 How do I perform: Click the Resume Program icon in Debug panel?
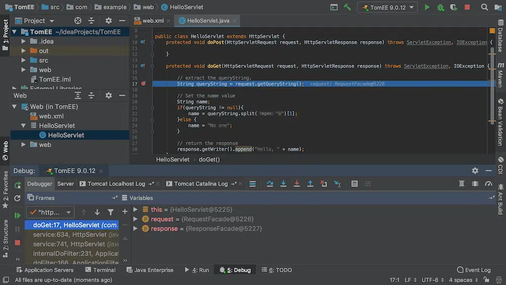18,216
